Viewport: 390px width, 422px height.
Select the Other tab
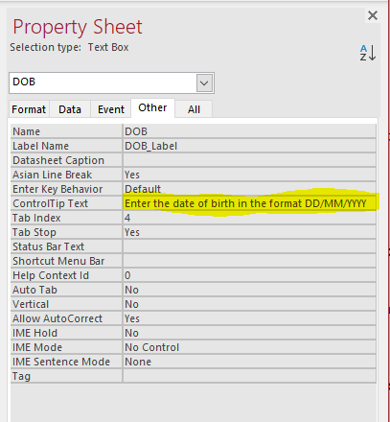tap(152, 108)
